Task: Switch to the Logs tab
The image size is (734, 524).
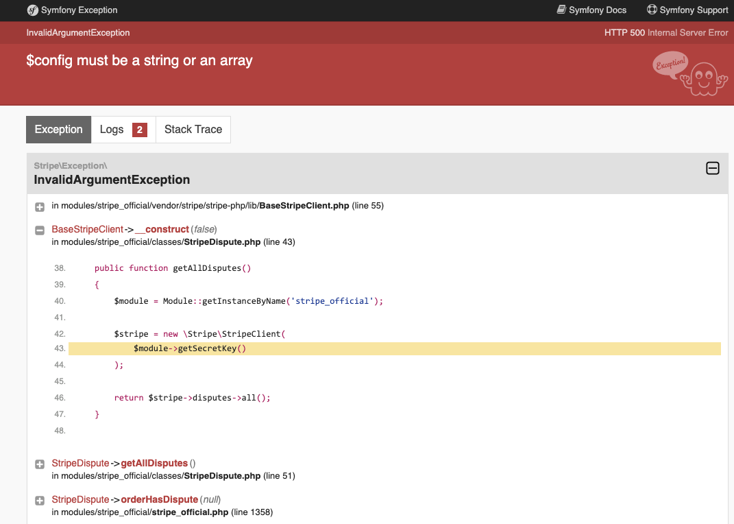Action: (x=112, y=130)
